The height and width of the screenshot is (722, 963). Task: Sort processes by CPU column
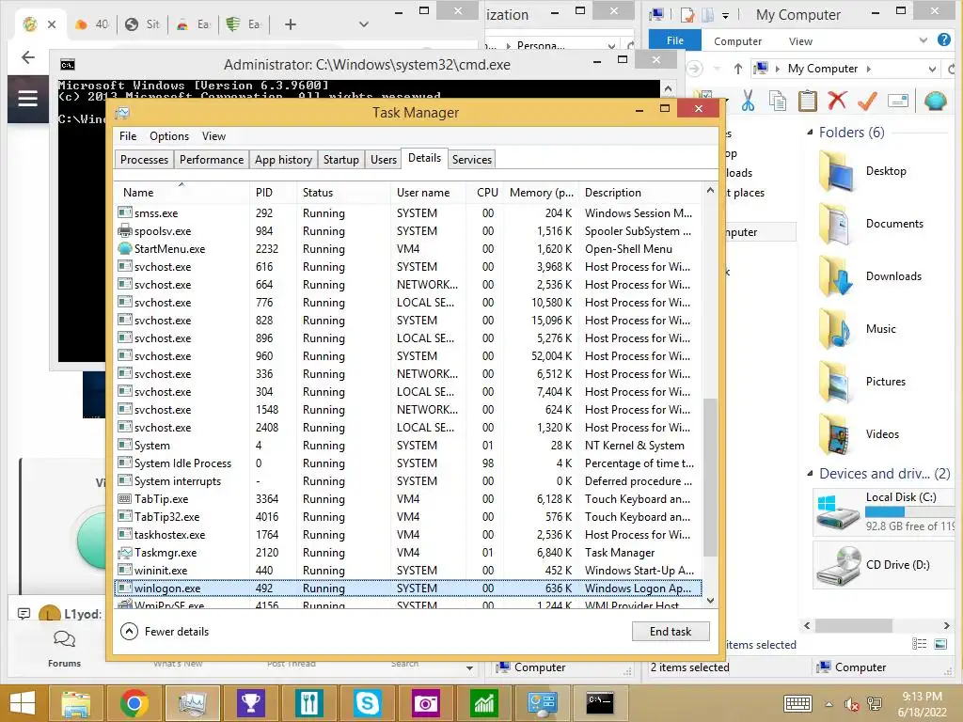[484, 192]
